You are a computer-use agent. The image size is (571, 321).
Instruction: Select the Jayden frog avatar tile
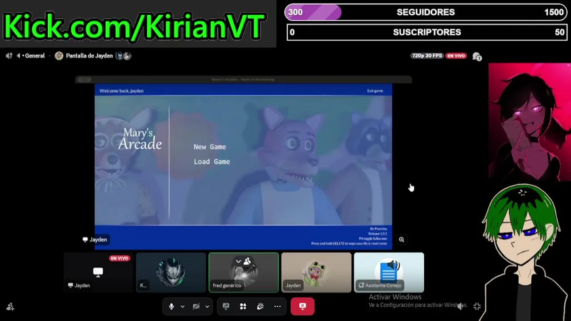coord(316,272)
